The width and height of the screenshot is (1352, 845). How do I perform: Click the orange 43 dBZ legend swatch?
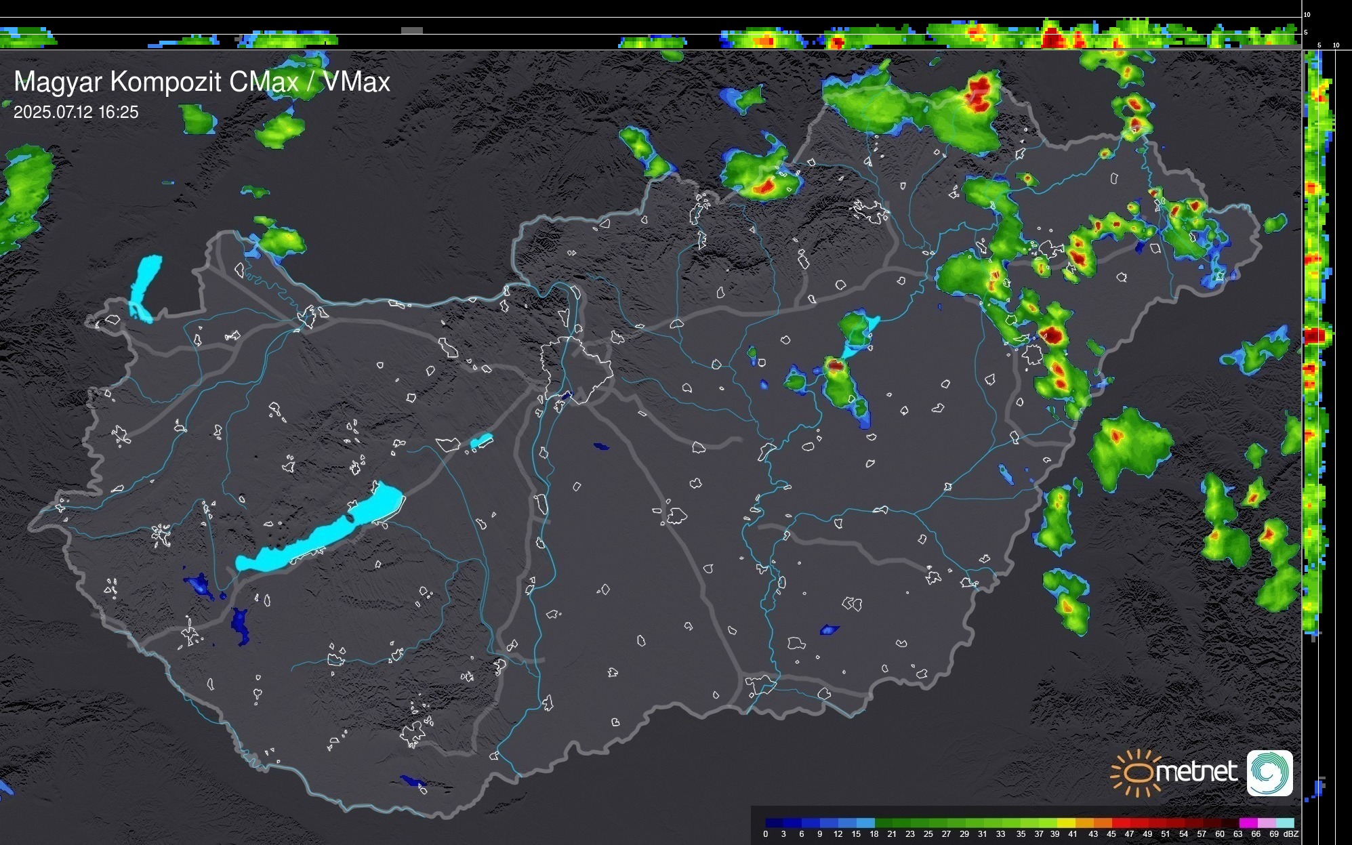pyautogui.click(x=1103, y=823)
